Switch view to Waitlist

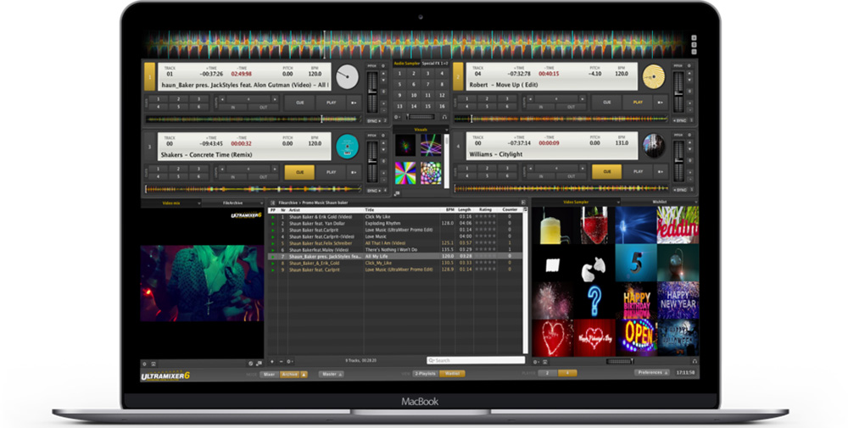pyautogui.click(x=452, y=374)
